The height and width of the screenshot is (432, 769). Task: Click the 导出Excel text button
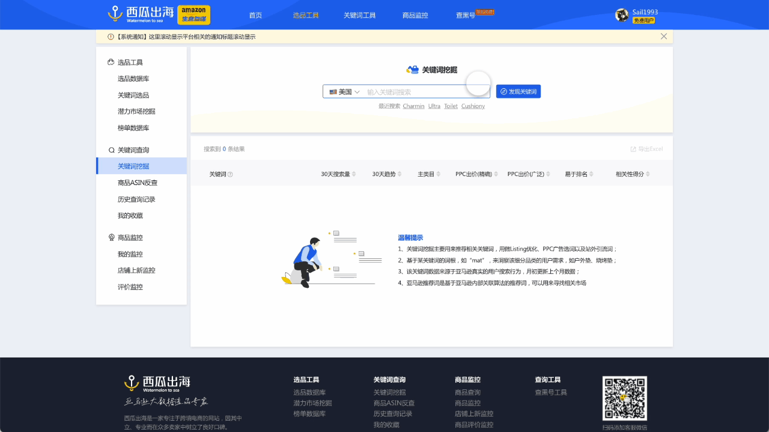[651, 149]
